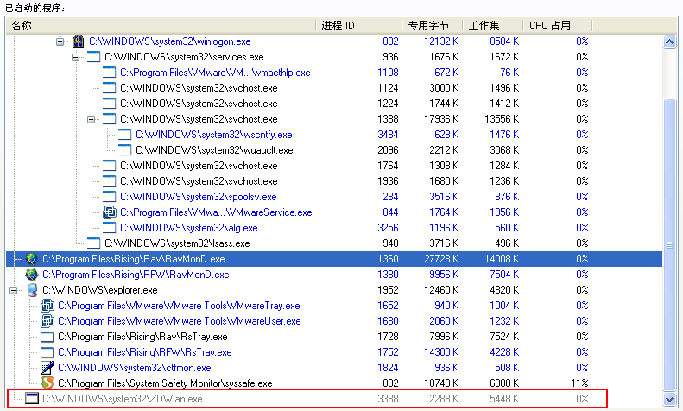This screenshot has height=411, width=683.
Task: Sort by the 进程 ID column header
Action: tap(359, 26)
